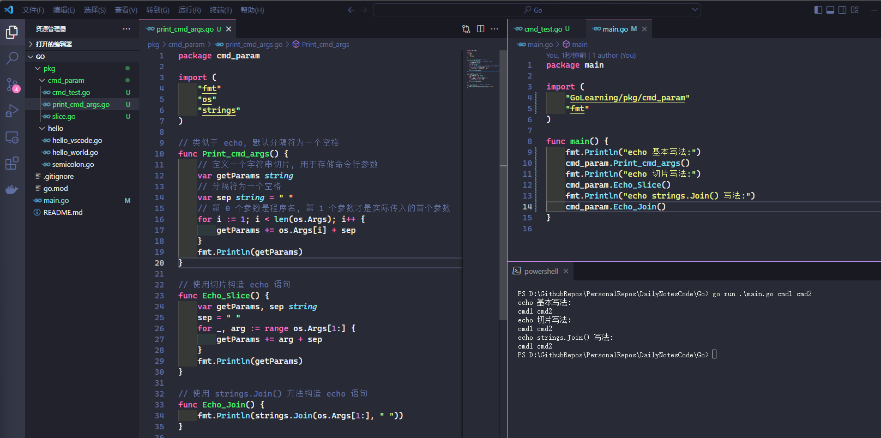This screenshot has width=881, height=438.
Task: Open the Search view in the activity bar
Action: 12,58
